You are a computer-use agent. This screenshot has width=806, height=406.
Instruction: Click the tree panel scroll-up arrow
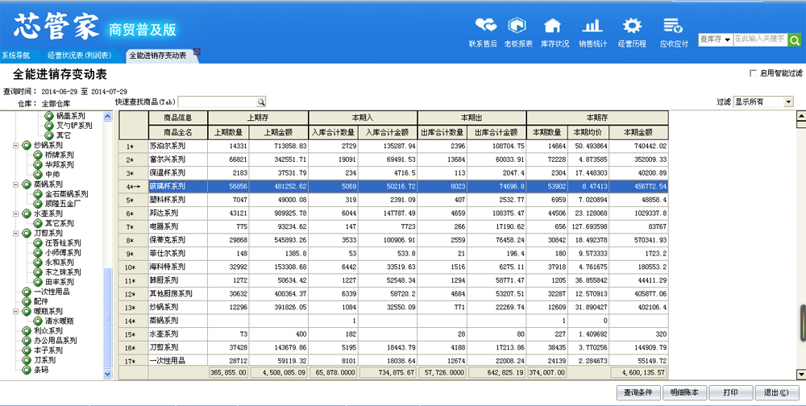click(x=107, y=117)
